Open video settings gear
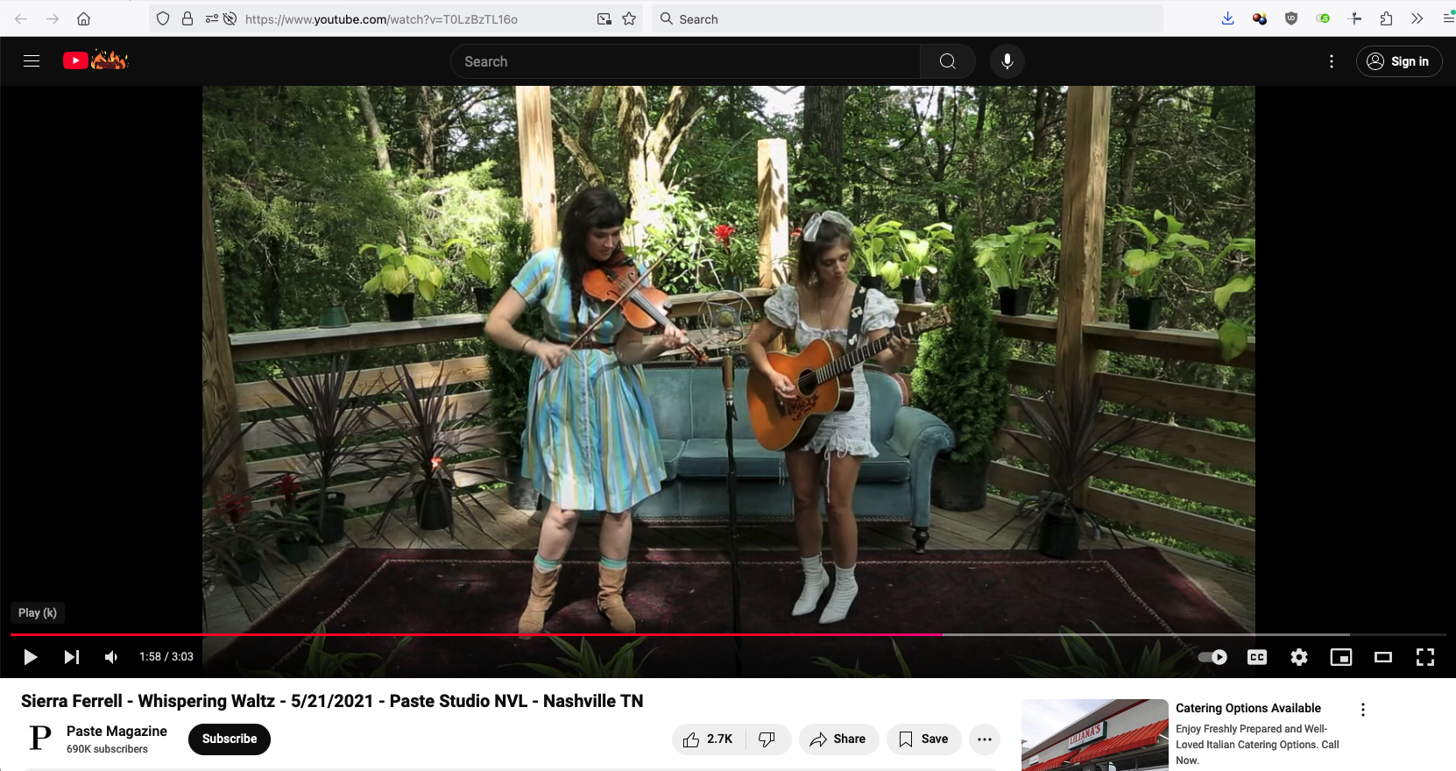Viewport: 1456px width, 771px height. (1299, 657)
